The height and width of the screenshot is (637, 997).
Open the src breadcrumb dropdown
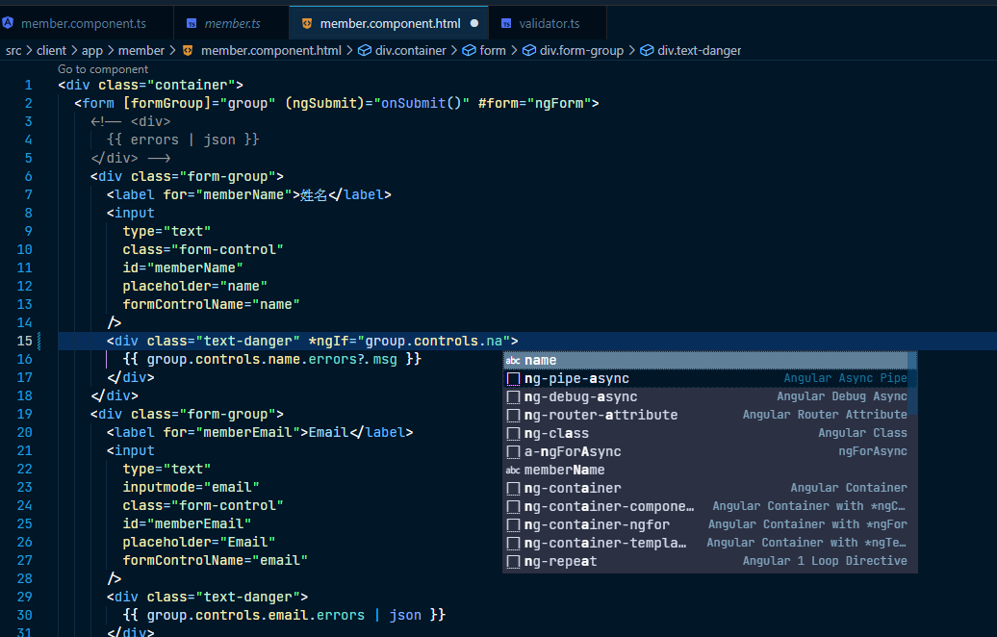(x=13, y=50)
